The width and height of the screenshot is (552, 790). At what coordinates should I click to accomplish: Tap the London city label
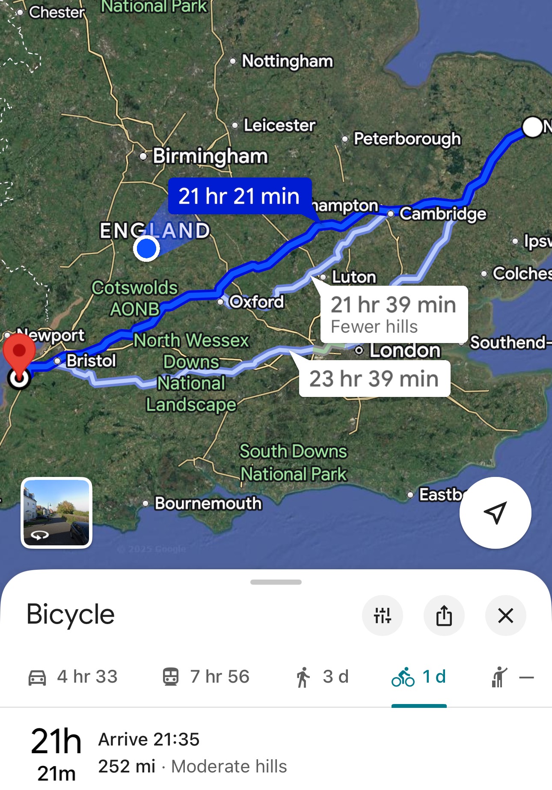[x=405, y=351]
